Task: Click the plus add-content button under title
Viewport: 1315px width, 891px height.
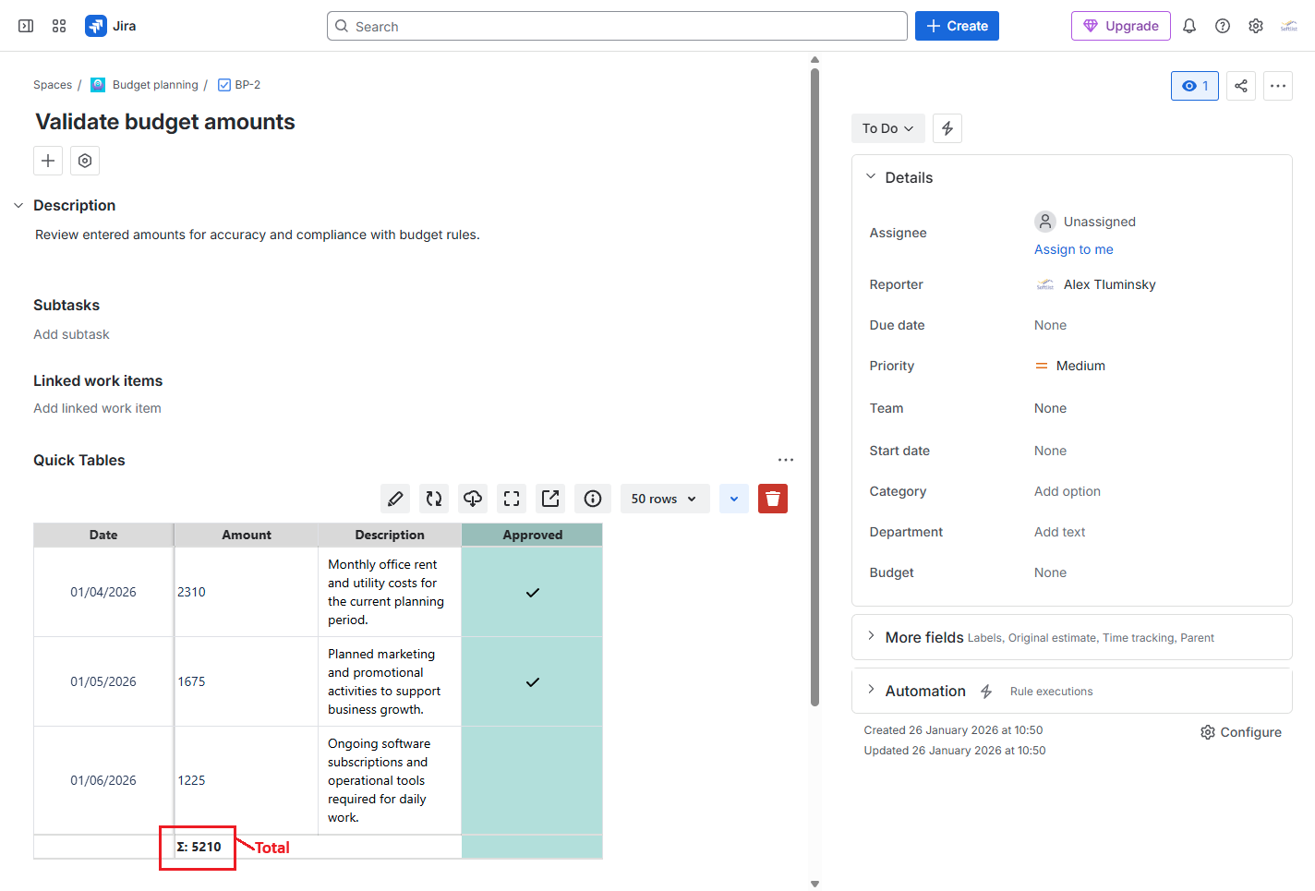Action: click(x=48, y=161)
